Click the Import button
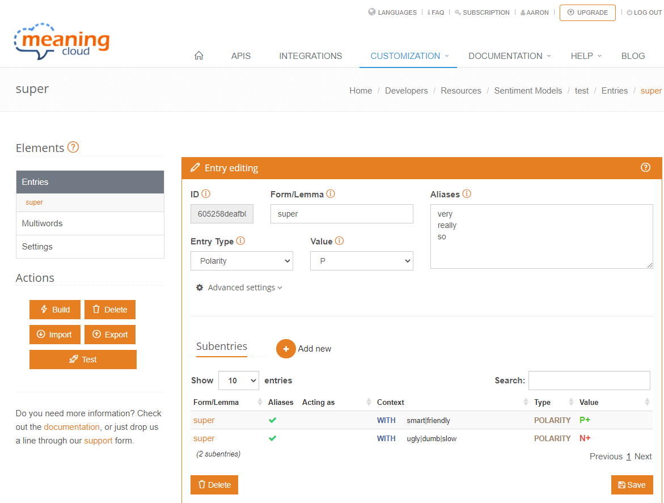The height and width of the screenshot is (503, 664). [x=54, y=335]
